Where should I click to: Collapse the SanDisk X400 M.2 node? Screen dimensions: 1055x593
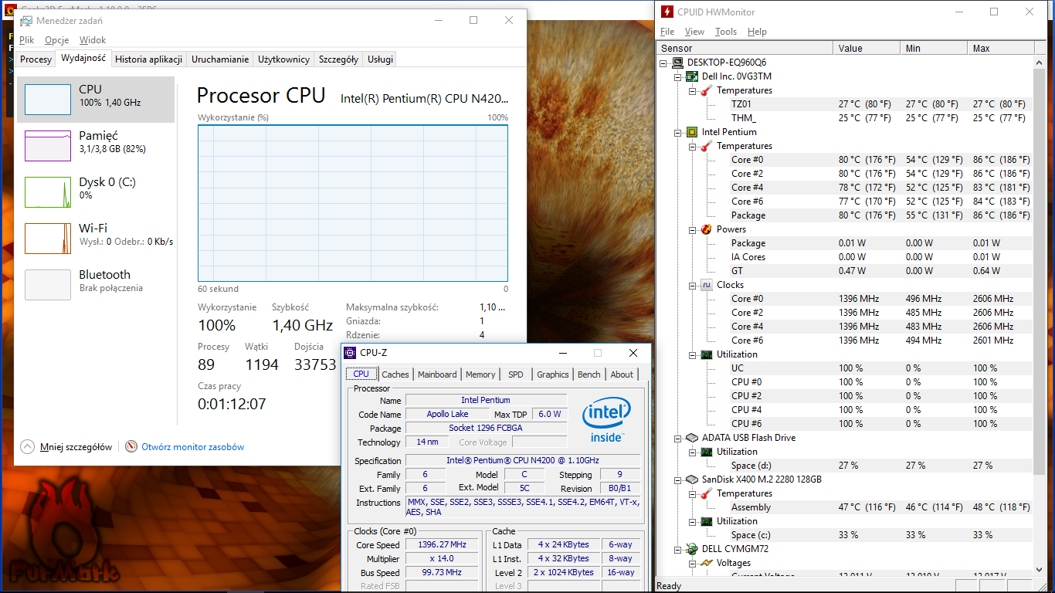coord(678,479)
